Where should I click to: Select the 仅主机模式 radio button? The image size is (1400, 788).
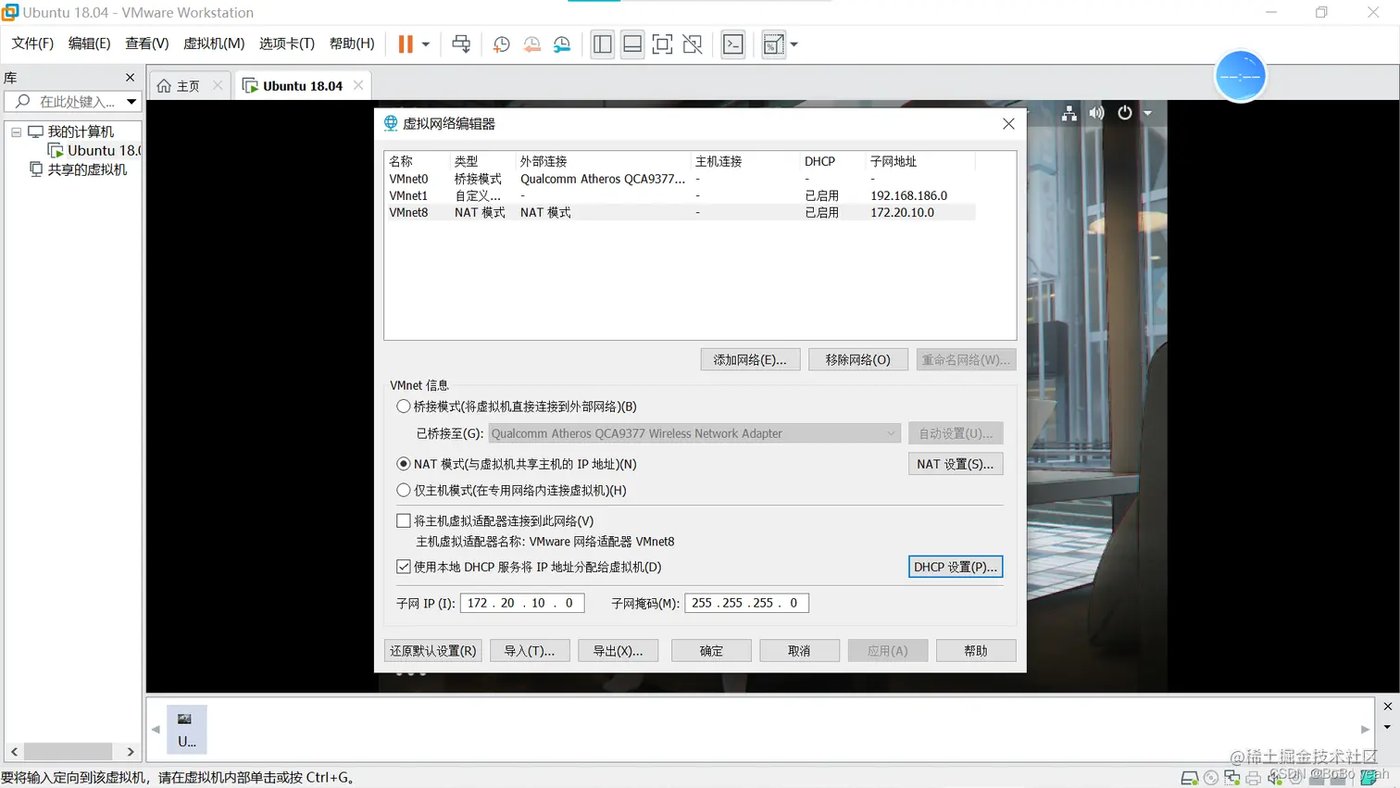click(404, 490)
